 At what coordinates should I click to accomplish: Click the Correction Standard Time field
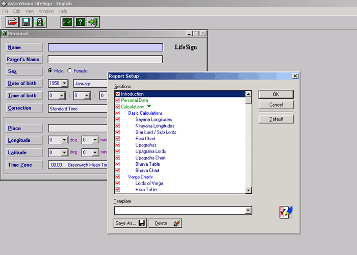(78, 109)
